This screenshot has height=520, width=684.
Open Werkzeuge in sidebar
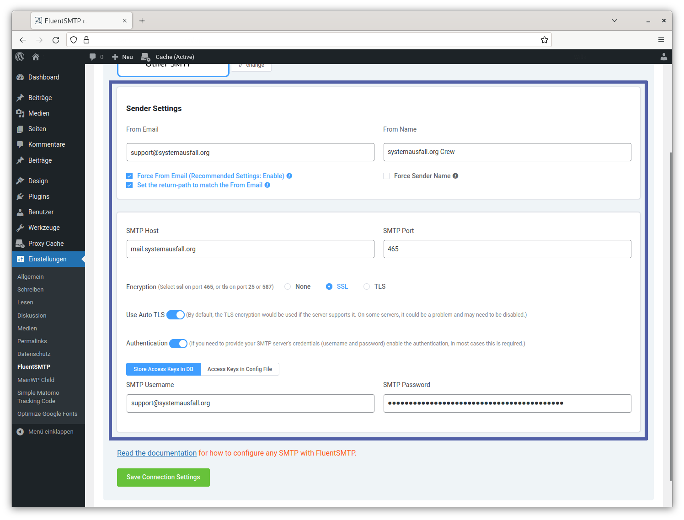(48, 228)
